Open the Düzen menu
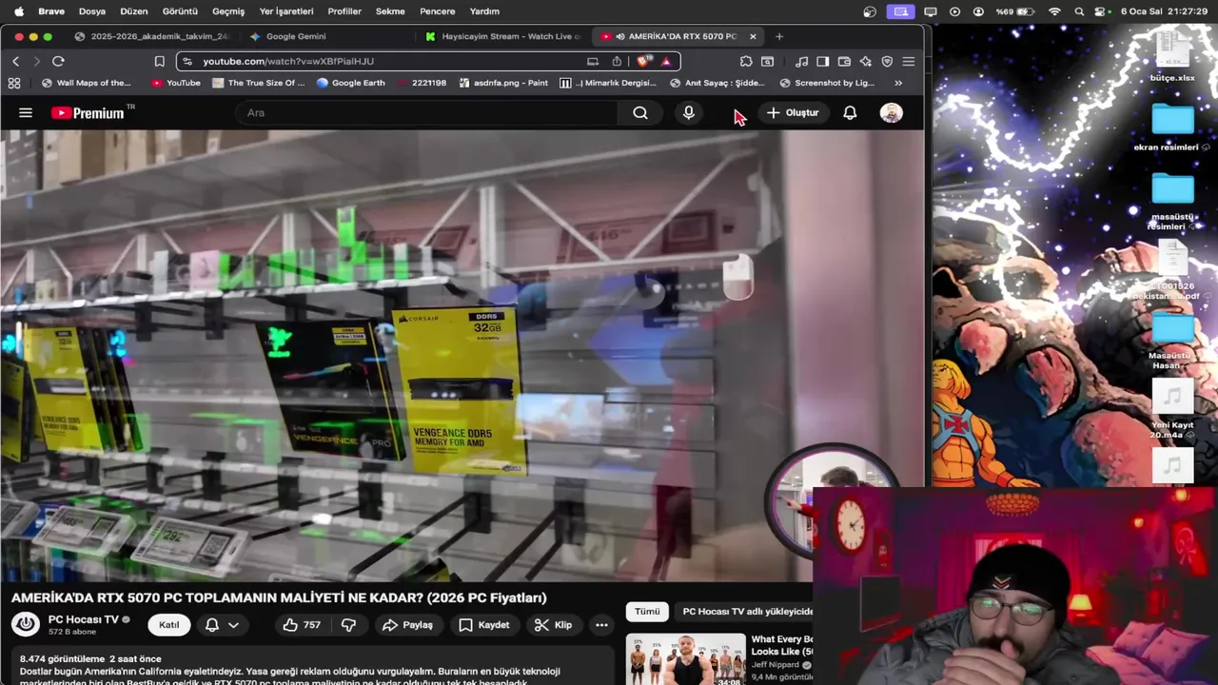 (133, 11)
